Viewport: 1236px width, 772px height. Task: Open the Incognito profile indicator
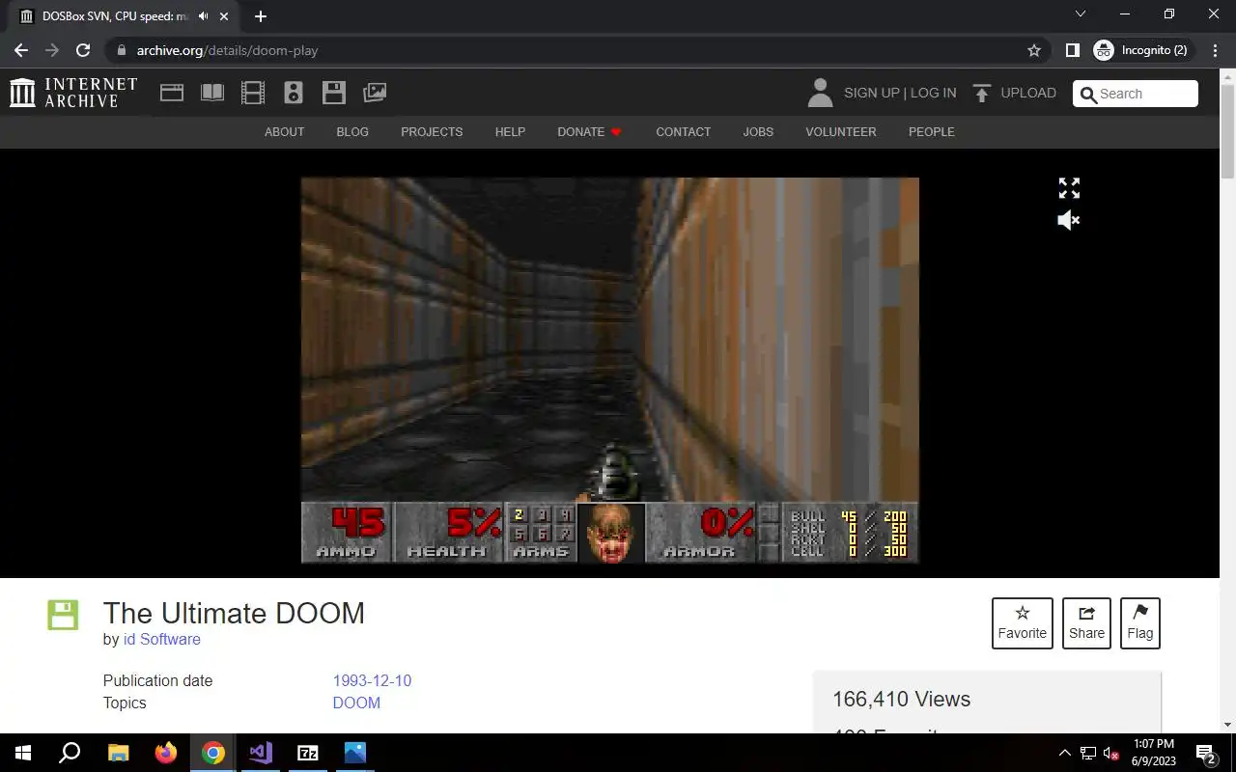point(1142,50)
